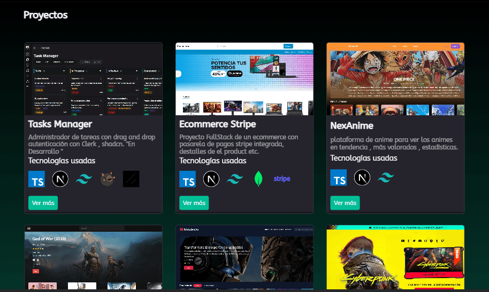Open the Cyberpunk project thumbnail
This screenshot has height=292, width=489.
pyautogui.click(x=395, y=257)
